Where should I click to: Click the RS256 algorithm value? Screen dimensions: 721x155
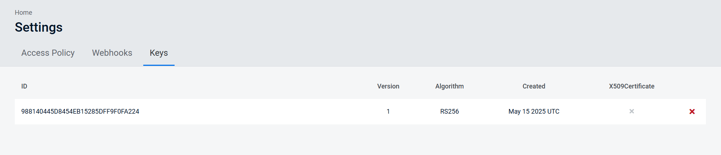point(449,111)
